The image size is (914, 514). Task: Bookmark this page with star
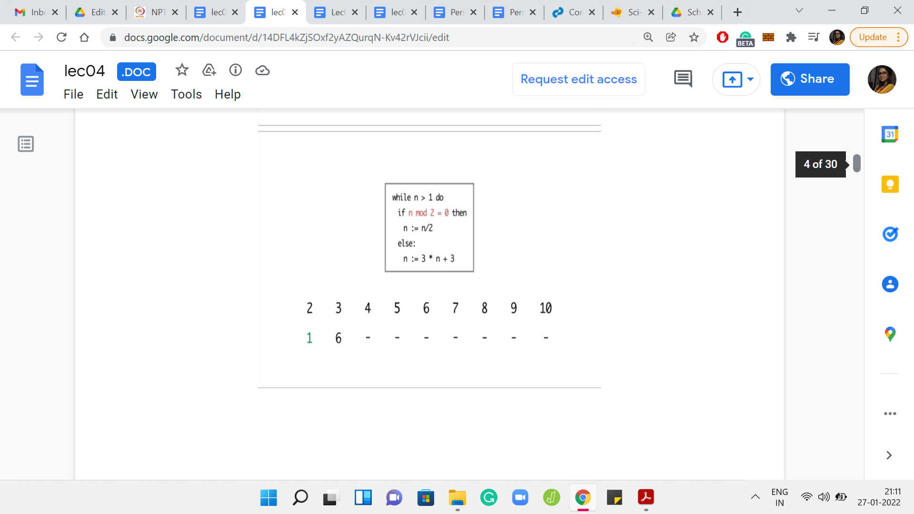pos(694,37)
